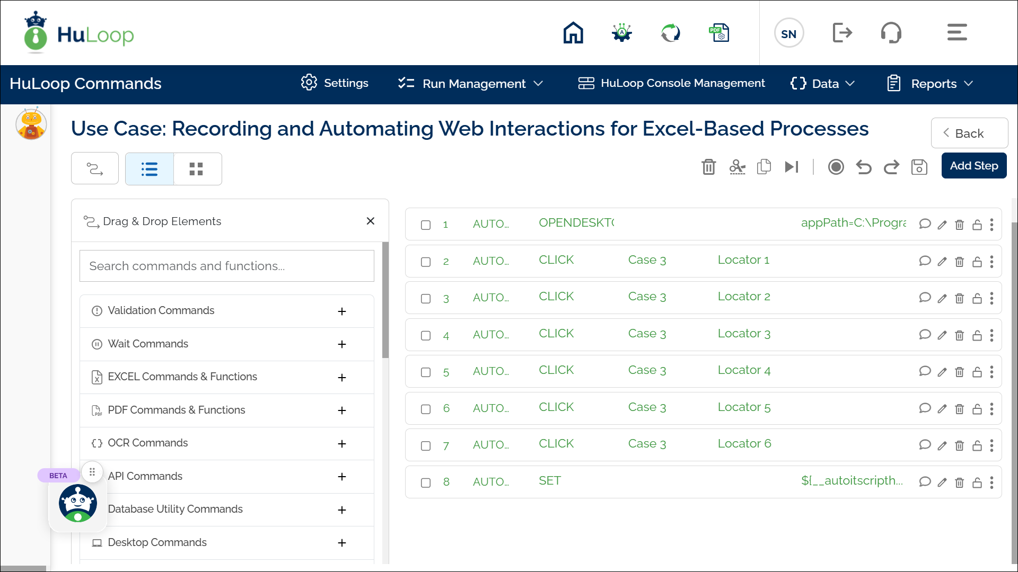The height and width of the screenshot is (572, 1018).
Task: Open the support headset icon
Action: tap(891, 33)
